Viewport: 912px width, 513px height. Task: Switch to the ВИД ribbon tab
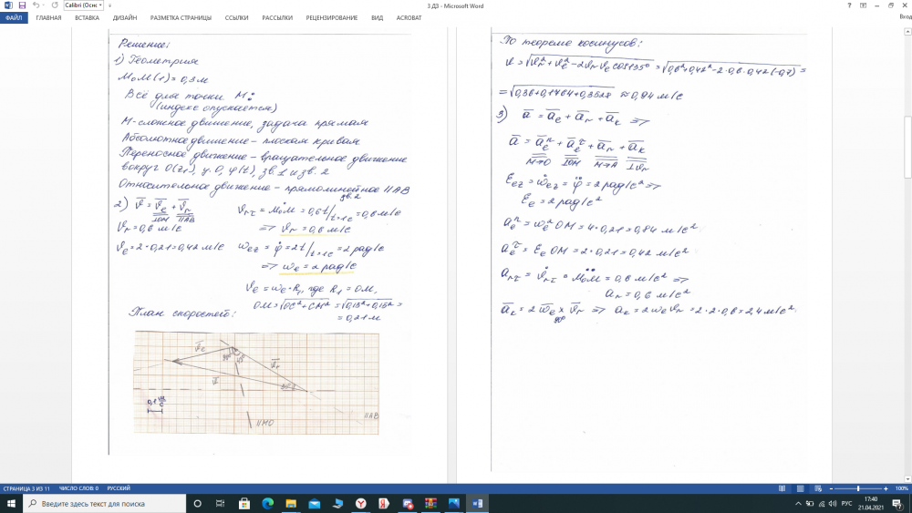coord(377,18)
